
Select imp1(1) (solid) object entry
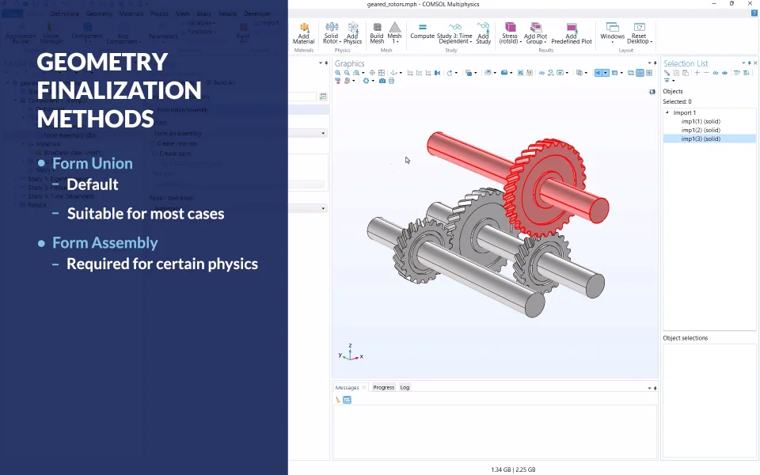coord(701,121)
